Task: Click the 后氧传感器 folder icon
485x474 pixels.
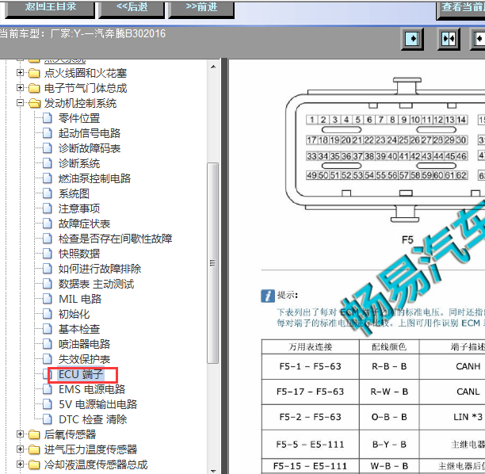Action: pyautogui.click(x=34, y=434)
